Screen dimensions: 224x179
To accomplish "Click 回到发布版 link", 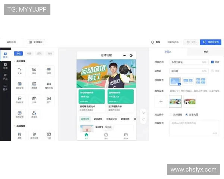I will pos(173,42).
